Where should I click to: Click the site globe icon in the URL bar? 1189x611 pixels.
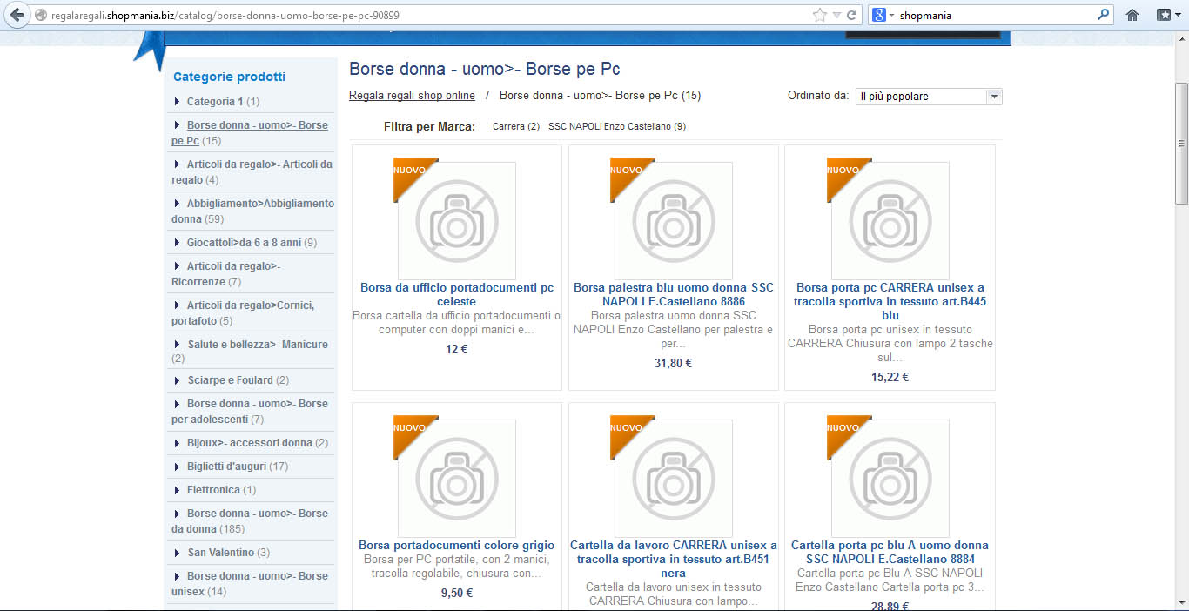(41, 15)
